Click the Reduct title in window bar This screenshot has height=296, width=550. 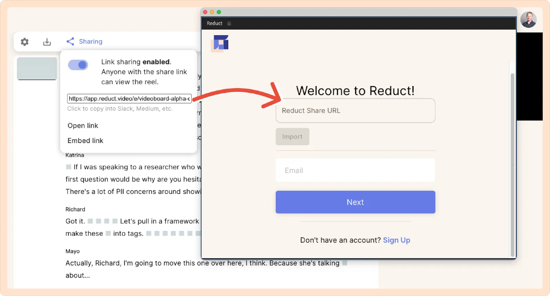click(214, 23)
